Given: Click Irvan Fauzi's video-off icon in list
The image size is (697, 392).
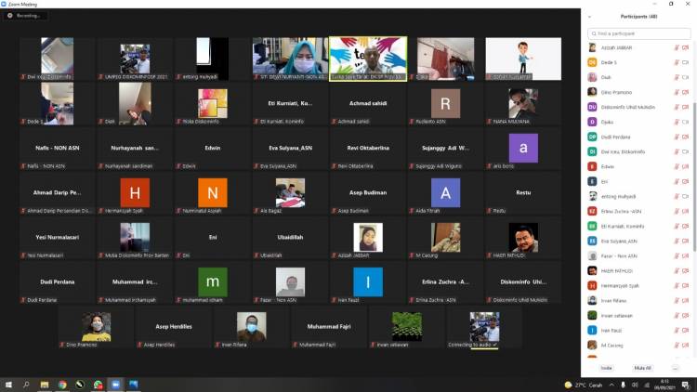Looking at the screenshot, I should click(684, 330).
